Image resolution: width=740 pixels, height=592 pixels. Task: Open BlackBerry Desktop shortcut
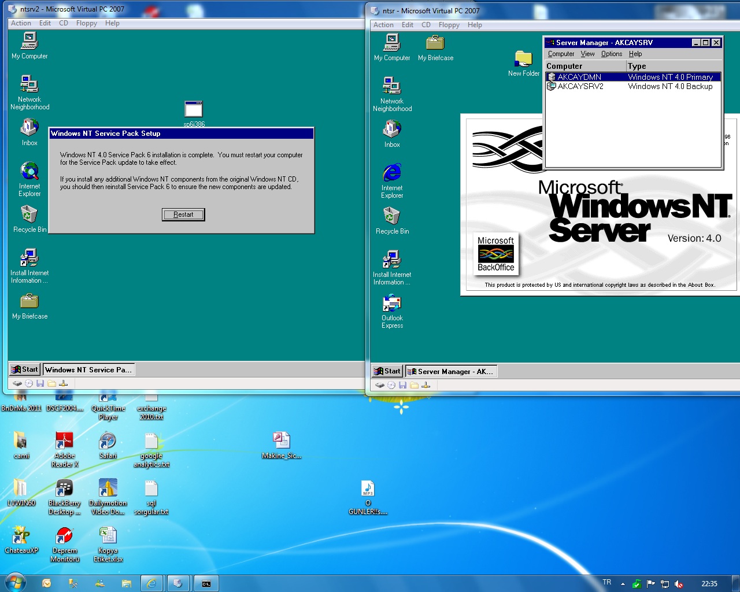pos(64,497)
